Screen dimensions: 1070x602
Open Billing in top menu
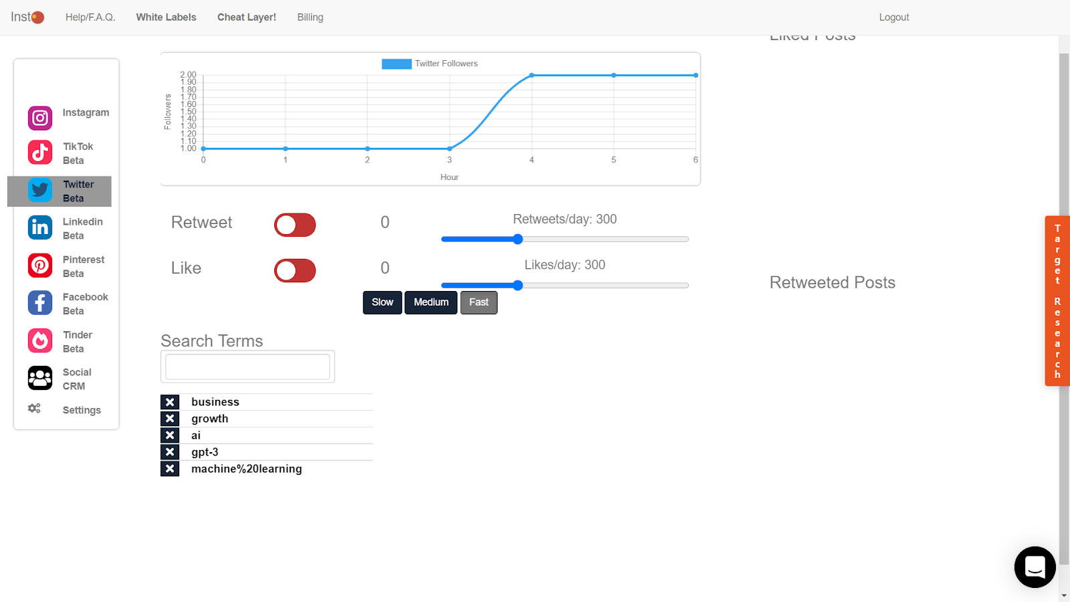(x=310, y=17)
